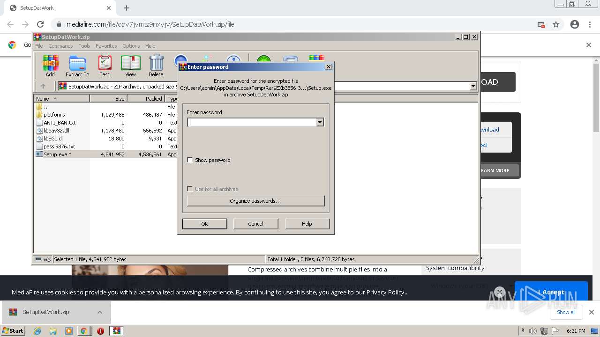Open the downloaded SetupDatWork.zip item
This screenshot has width=600, height=337.
tap(45, 312)
